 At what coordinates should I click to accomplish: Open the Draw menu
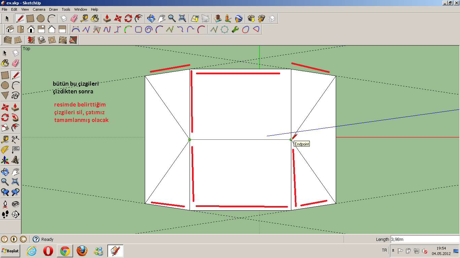54,9
